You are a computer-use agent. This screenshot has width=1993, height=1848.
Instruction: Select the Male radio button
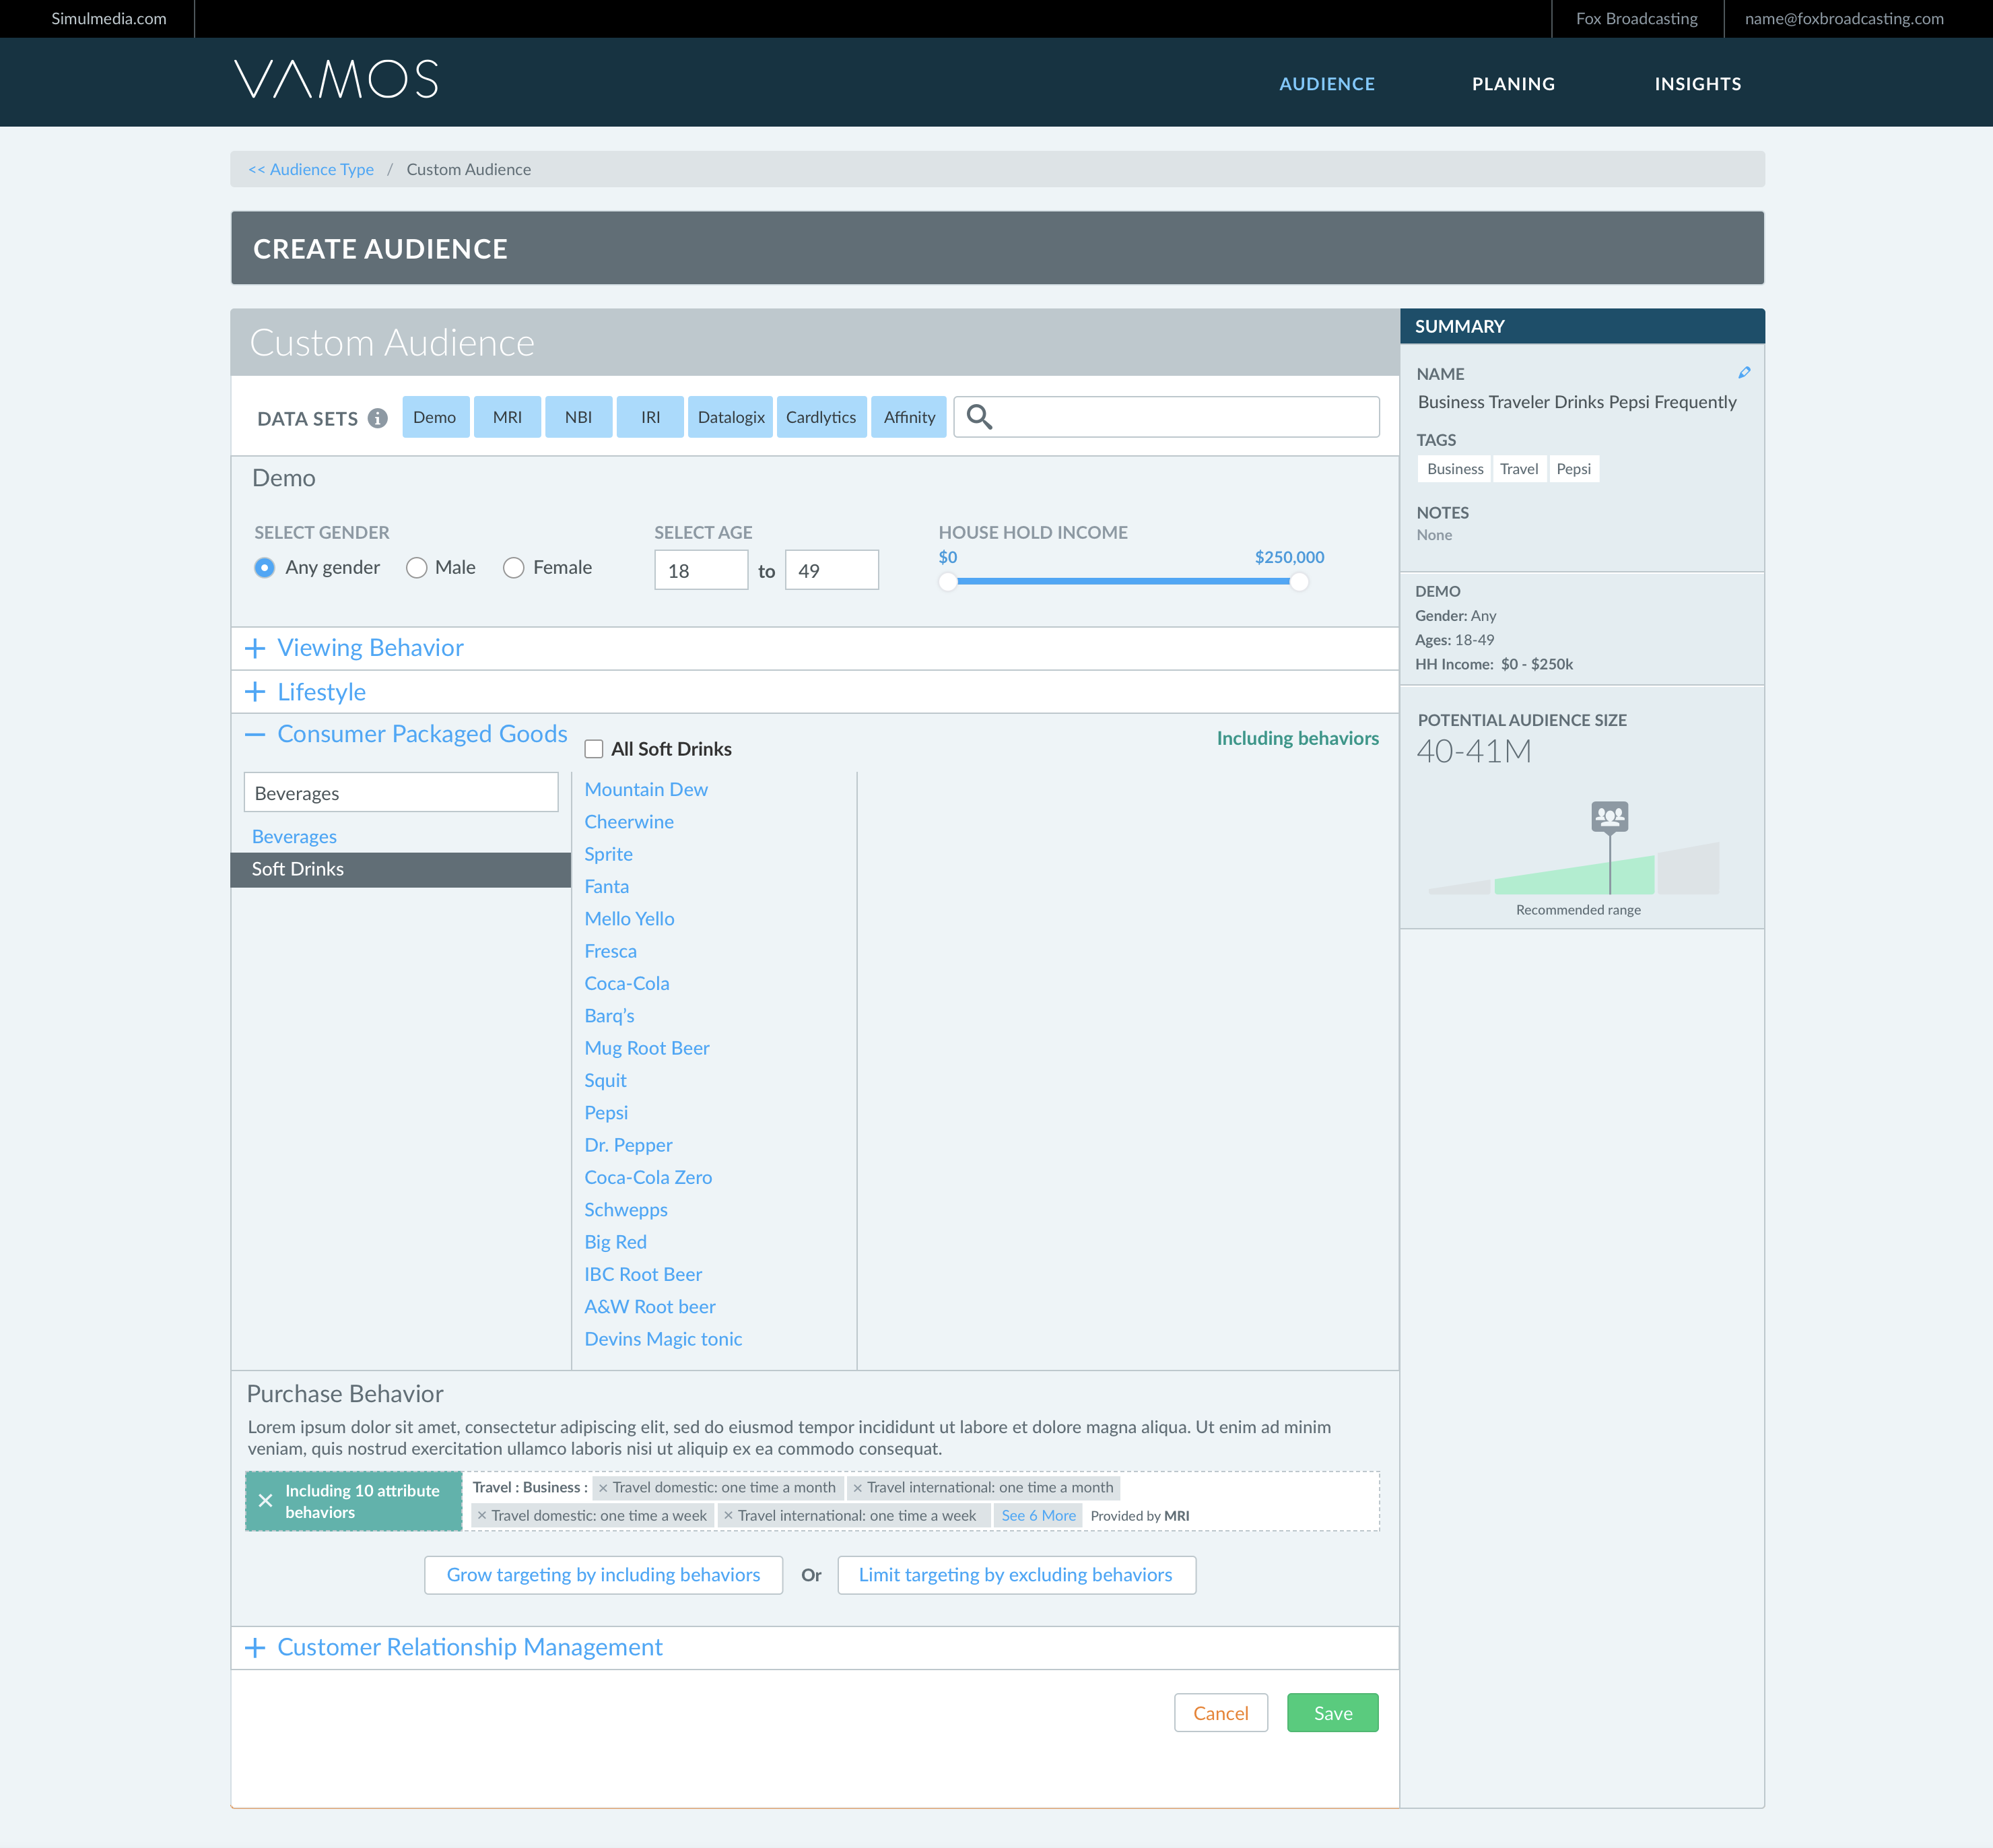click(417, 568)
